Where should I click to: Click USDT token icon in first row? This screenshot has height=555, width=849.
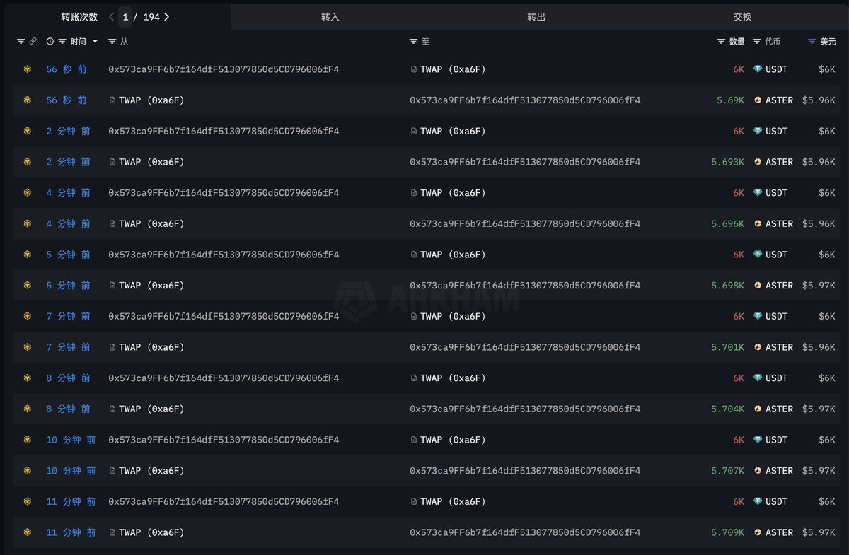(x=758, y=69)
